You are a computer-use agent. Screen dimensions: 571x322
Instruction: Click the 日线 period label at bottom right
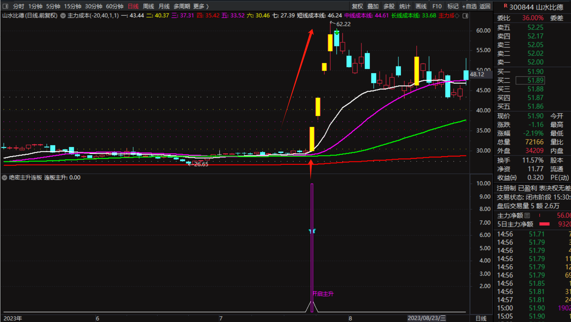tap(481, 318)
